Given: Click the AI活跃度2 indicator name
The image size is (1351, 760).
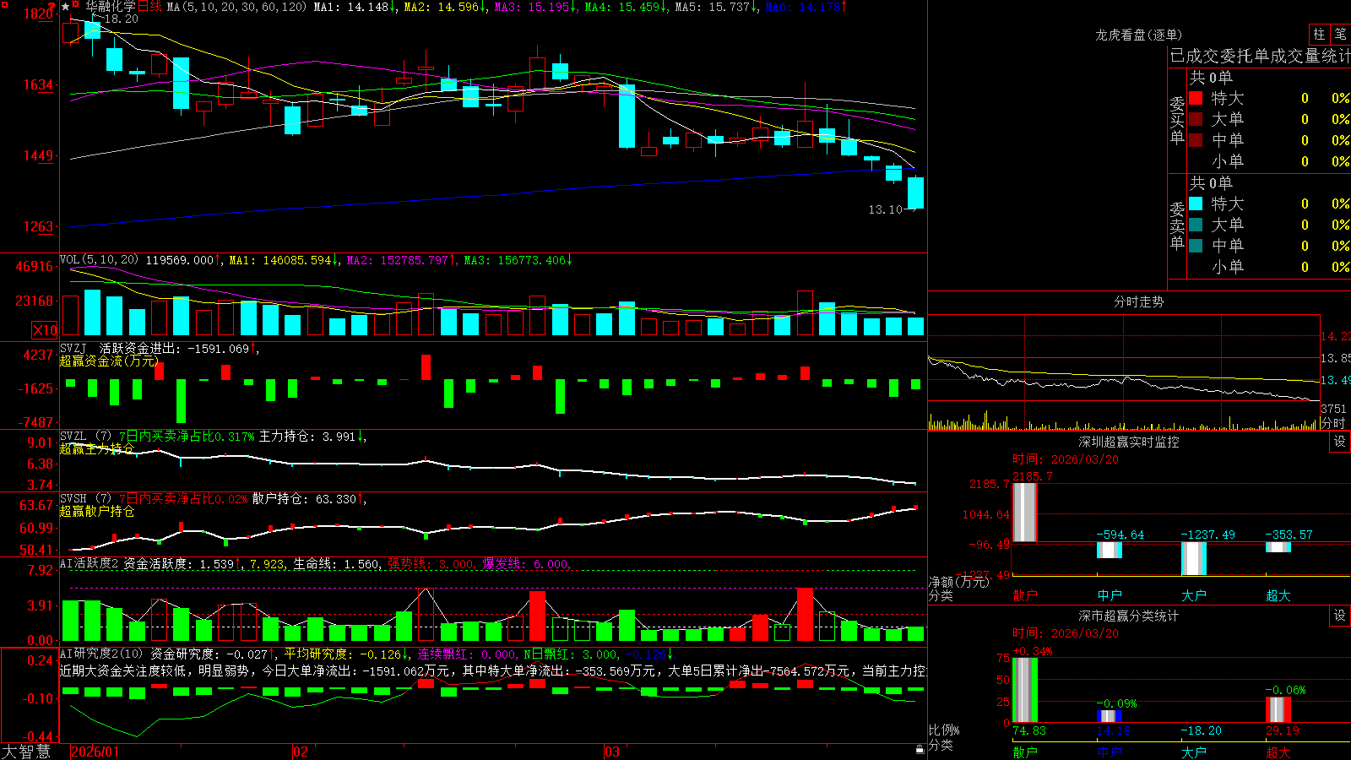Looking at the screenshot, I should 89,563.
